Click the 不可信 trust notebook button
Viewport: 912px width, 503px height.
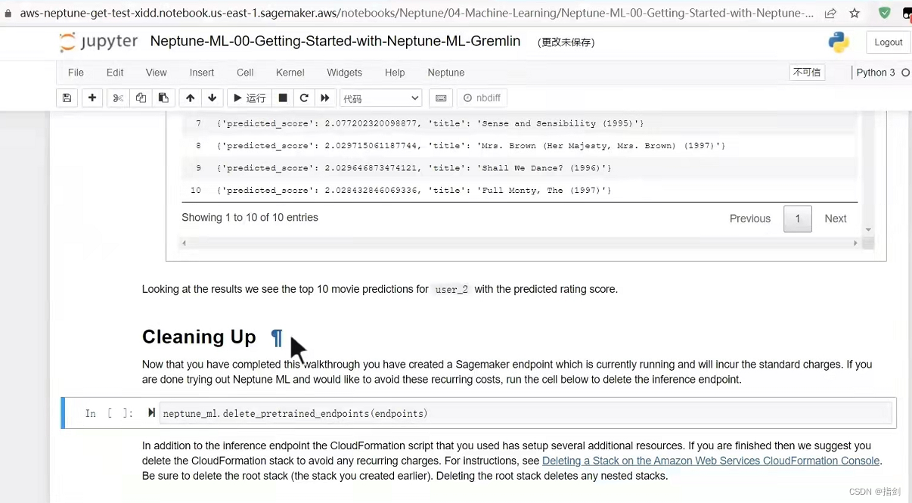(807, 73)
